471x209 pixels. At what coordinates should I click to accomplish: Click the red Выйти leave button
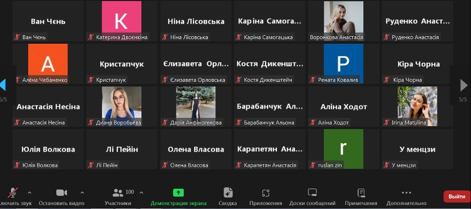click(456, 196)
